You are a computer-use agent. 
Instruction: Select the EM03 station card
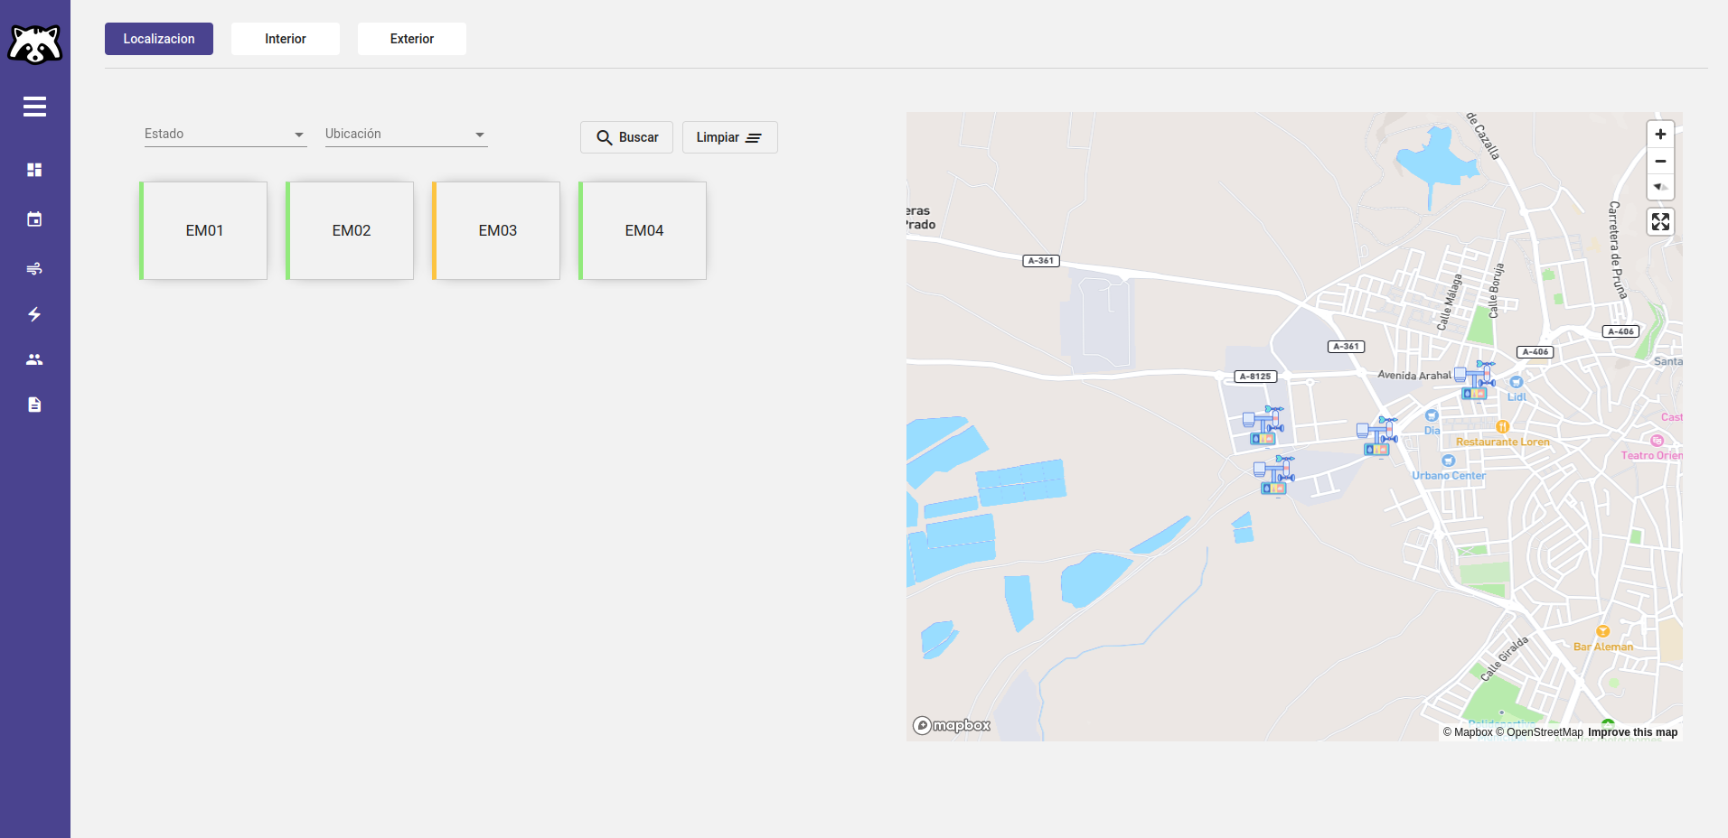496,230
